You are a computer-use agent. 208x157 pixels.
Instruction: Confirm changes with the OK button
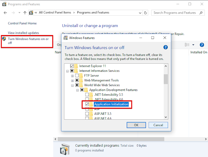click(136, 125)
